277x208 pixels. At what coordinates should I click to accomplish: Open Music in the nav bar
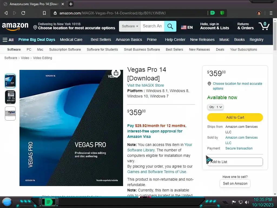(x=224, y=40)
